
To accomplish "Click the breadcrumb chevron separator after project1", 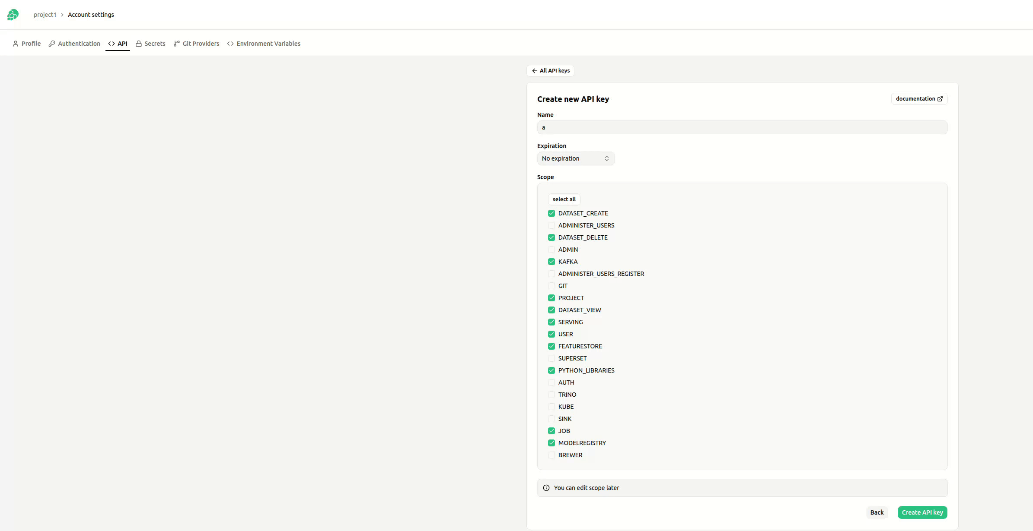I will point(62,15).
